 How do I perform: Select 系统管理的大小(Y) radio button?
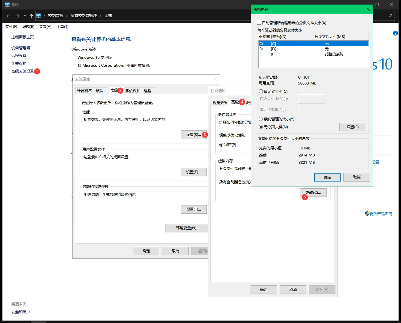click(261, 119)
